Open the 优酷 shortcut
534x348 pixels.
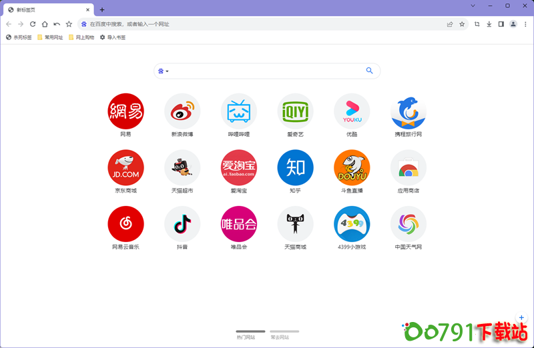(x=352, y=111)
